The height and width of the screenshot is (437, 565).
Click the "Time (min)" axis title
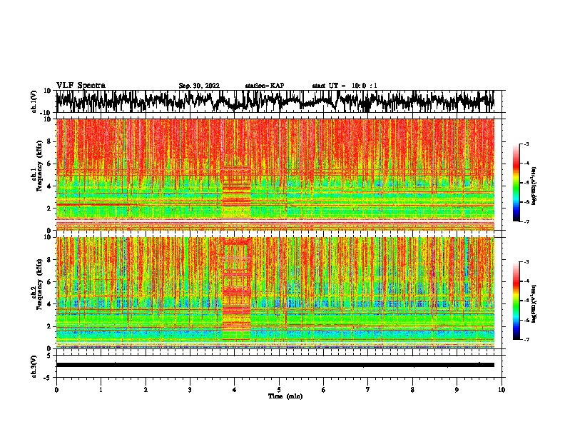tap(285, 396)
